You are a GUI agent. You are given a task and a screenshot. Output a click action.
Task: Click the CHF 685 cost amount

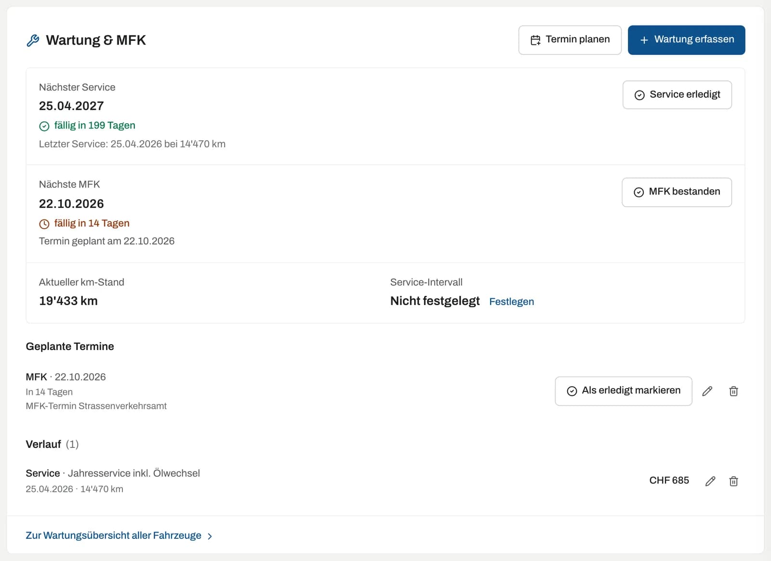tap(669, 481)
